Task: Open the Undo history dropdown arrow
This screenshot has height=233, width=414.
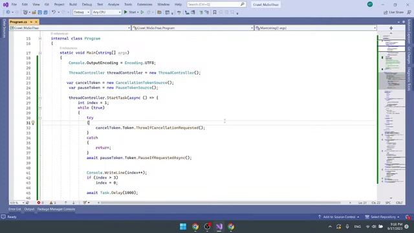Action: [58, 12]
